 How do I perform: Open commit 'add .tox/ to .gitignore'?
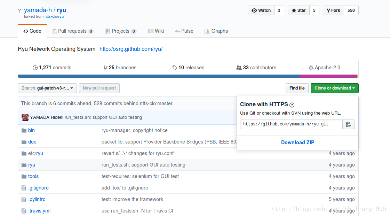125,188
